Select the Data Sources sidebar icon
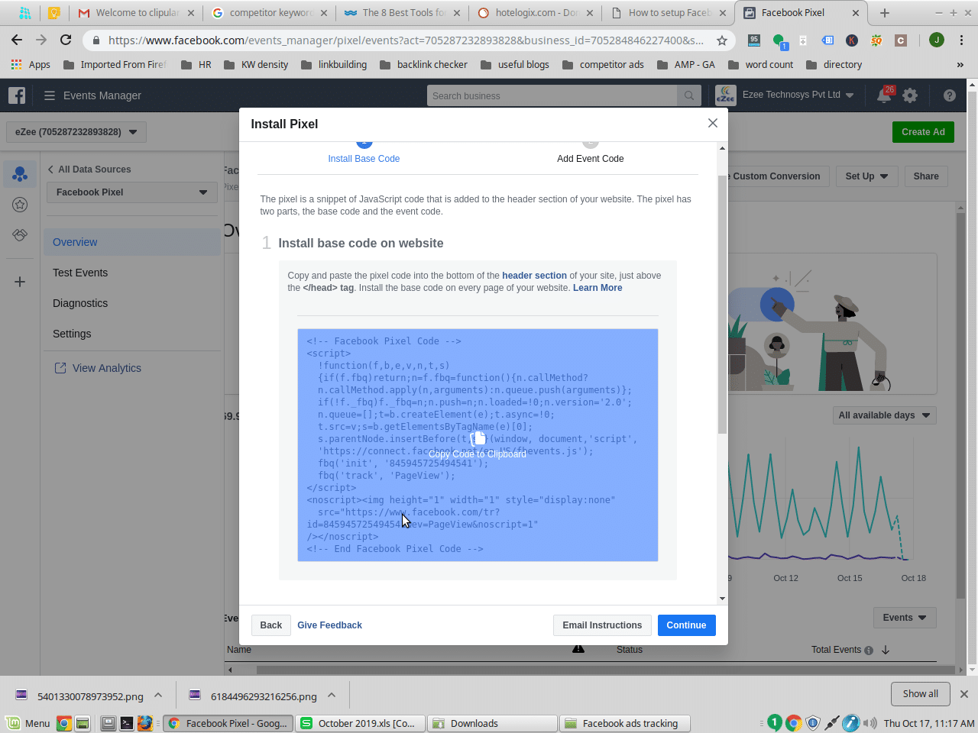Viewport: 978px width, 733px height. click(20, 174)
